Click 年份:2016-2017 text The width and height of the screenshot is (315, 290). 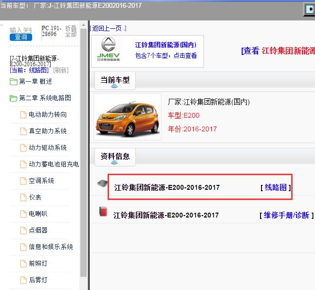192,129
